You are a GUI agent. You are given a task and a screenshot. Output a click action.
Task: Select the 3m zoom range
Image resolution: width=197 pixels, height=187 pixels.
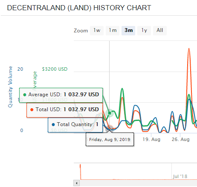[x=128, y=31]
